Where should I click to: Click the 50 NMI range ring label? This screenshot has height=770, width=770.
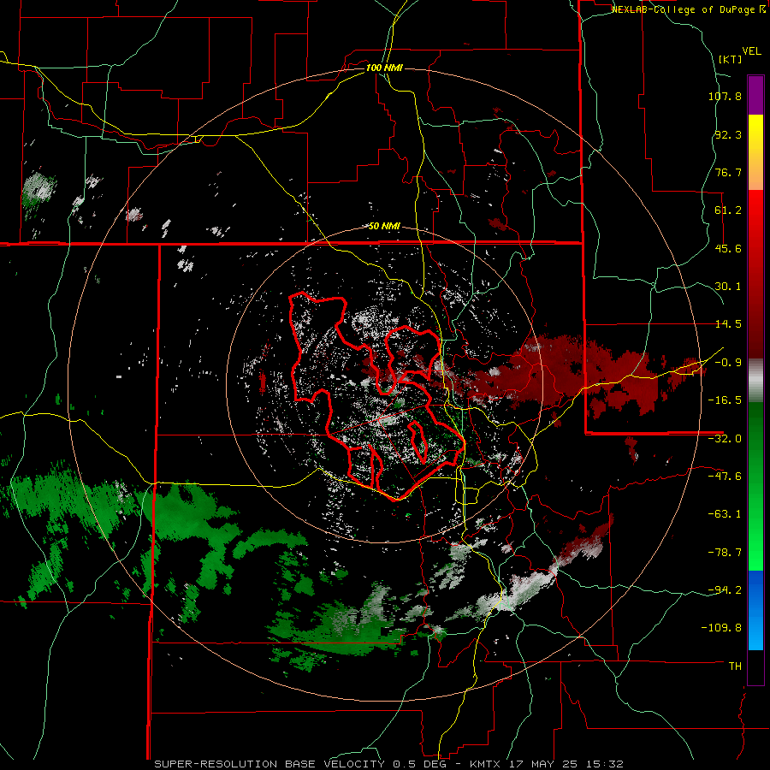coord(384,227)
